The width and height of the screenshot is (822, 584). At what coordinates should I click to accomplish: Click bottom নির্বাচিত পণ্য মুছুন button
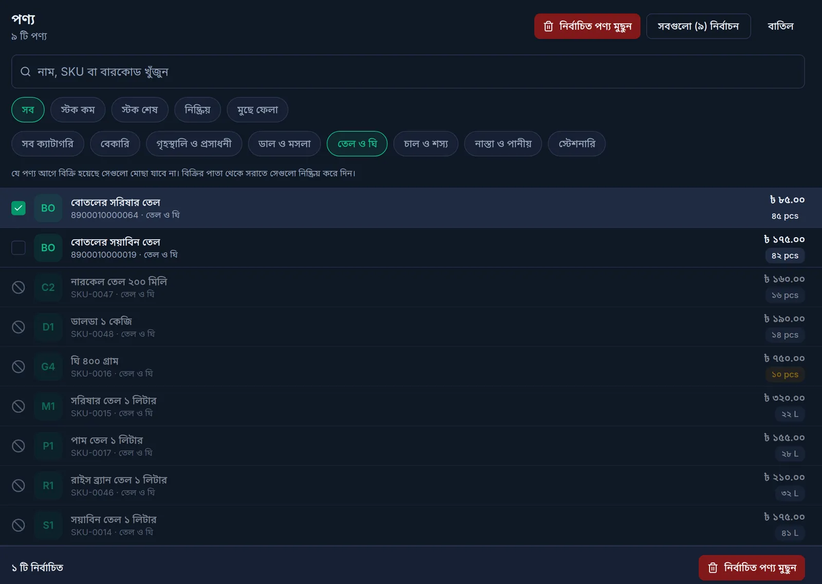752,568
